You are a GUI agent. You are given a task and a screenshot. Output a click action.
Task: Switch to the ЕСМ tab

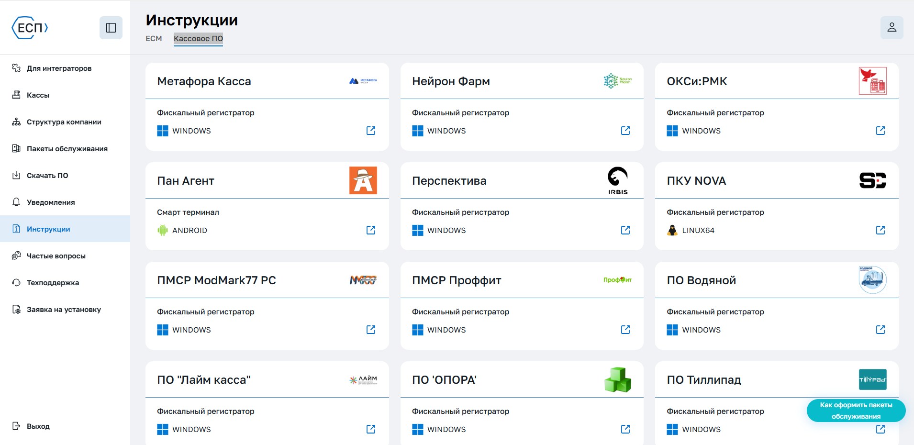pos(154,38)
